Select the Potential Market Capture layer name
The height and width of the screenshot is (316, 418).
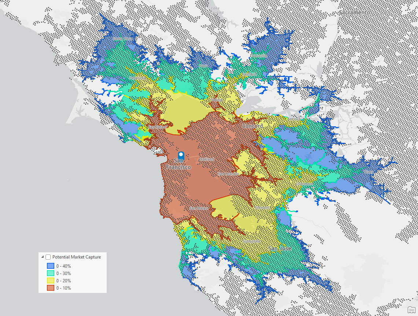pyautogui.click(x=77, y=257)
